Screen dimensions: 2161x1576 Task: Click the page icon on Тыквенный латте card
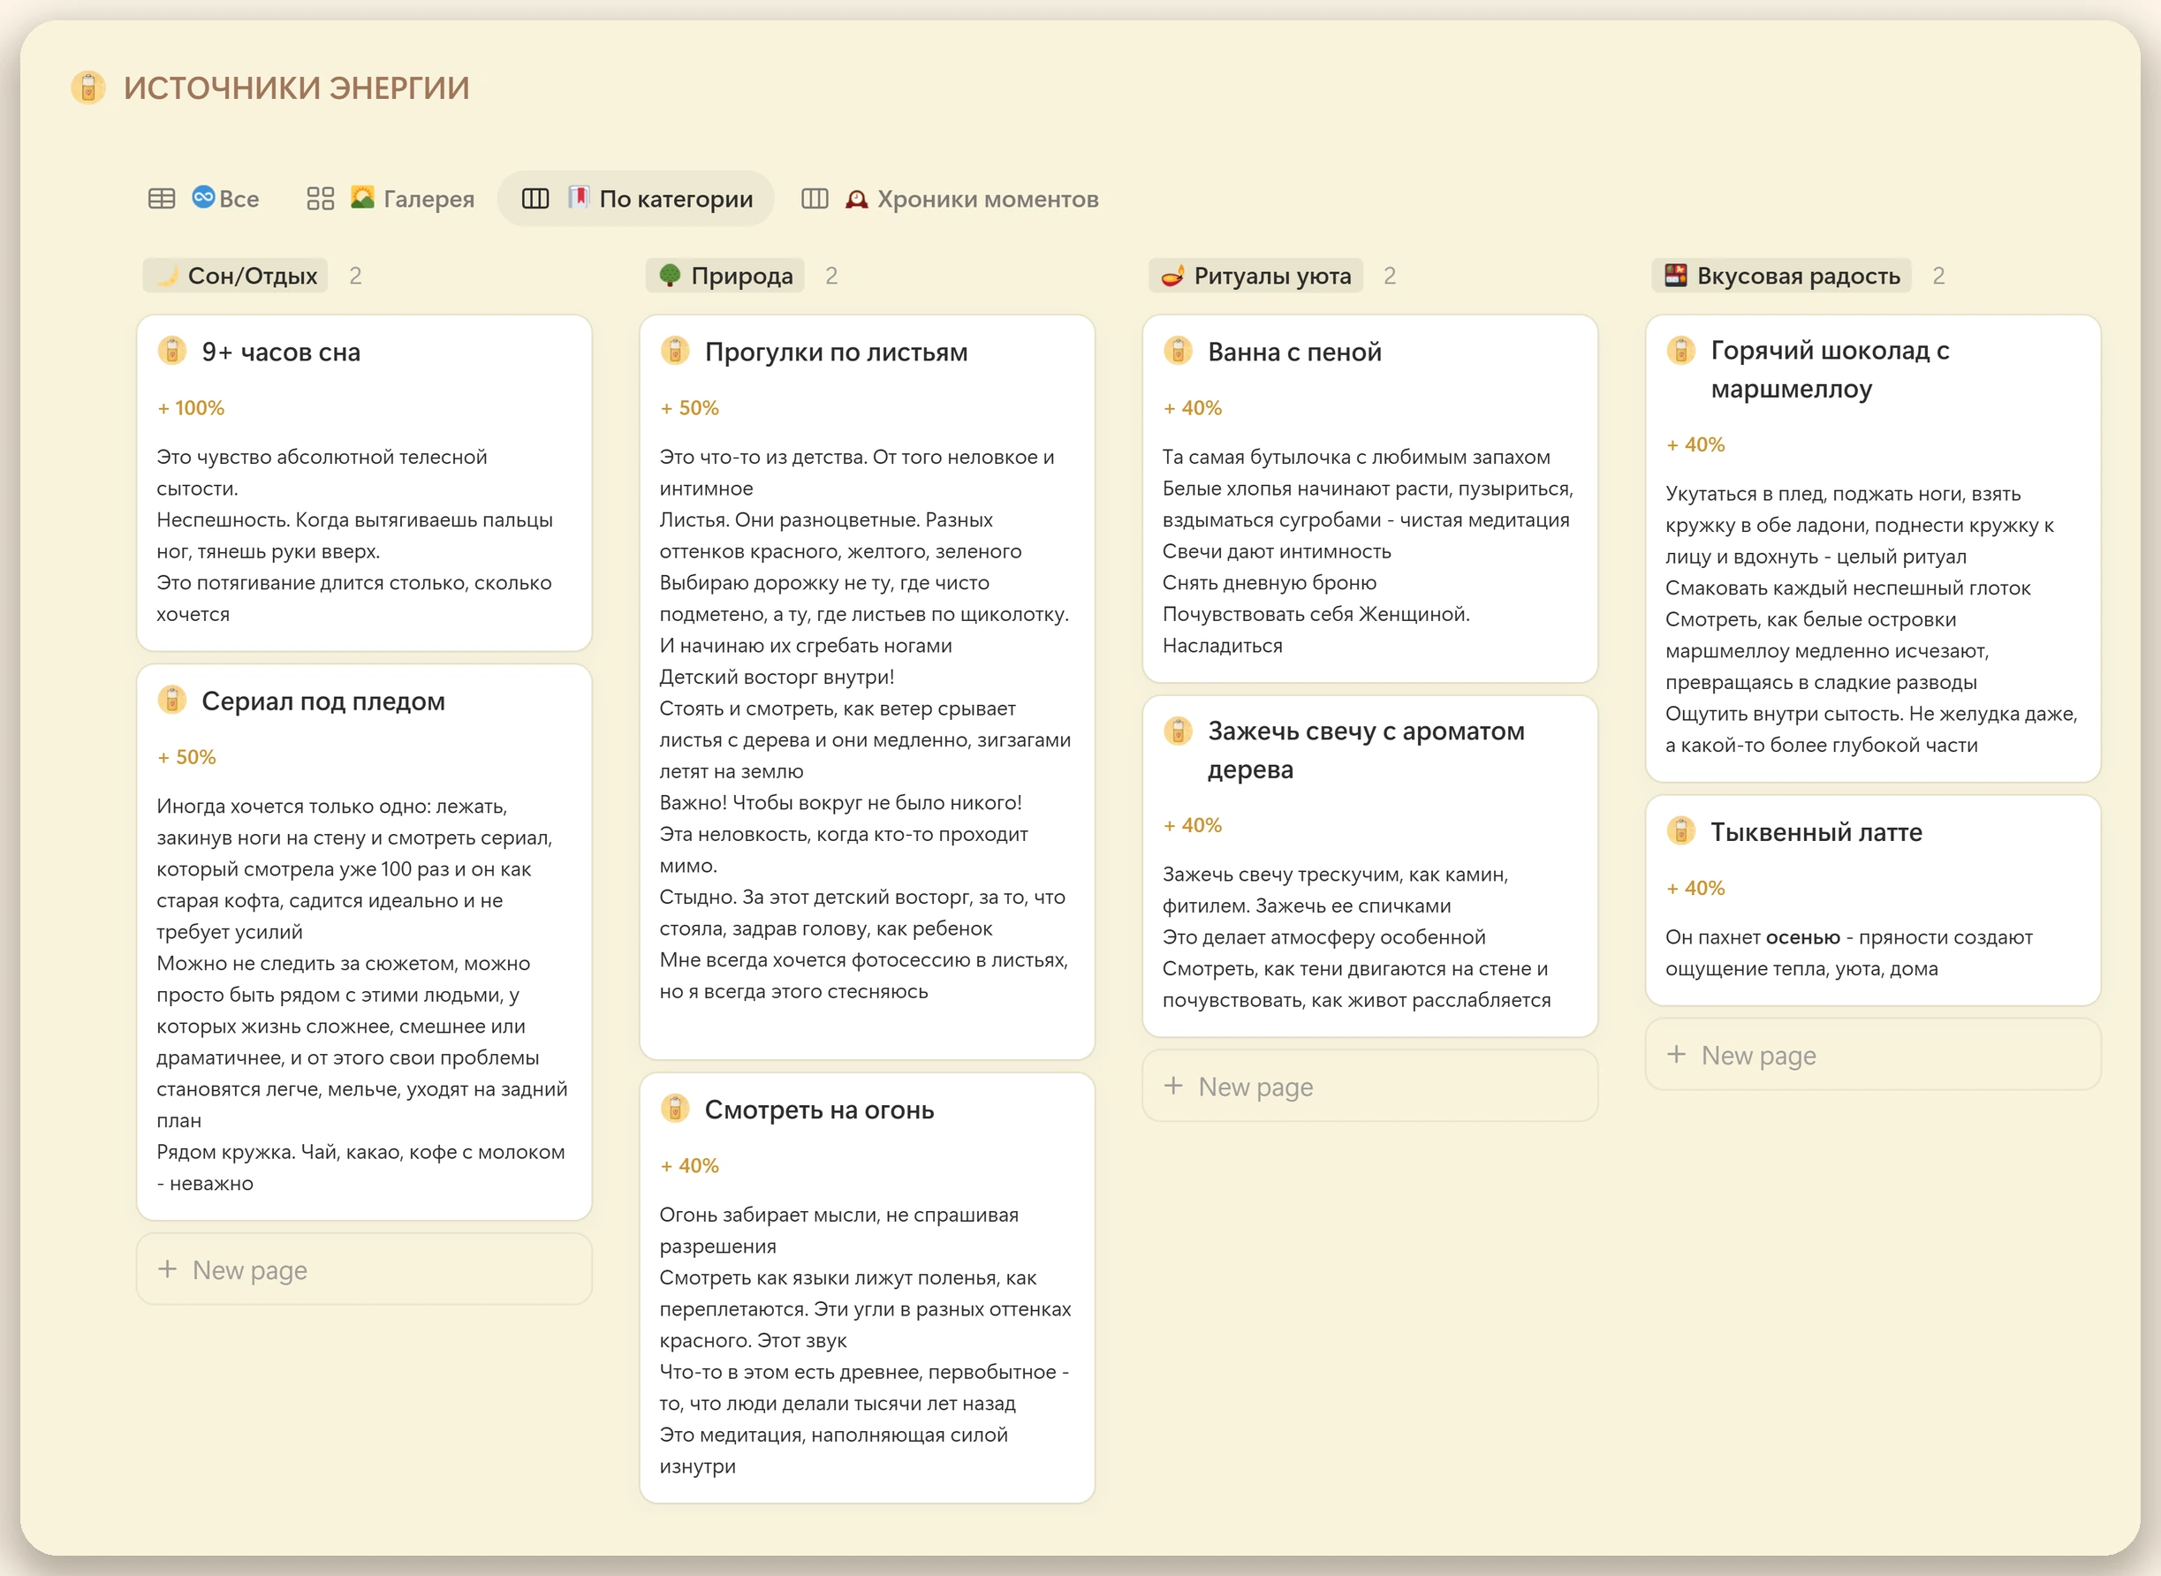tap(1681, 831)
